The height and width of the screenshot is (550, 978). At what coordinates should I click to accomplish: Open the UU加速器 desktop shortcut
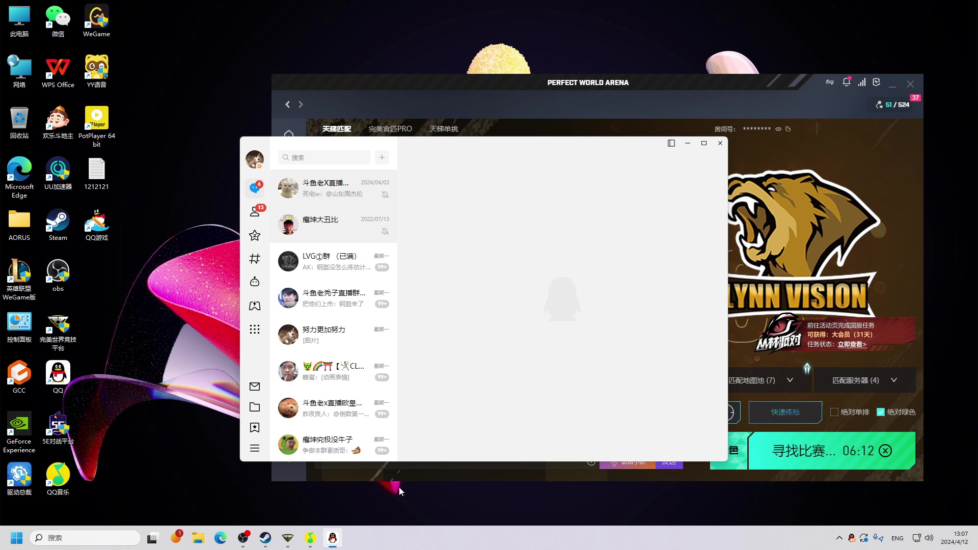pyautogui.click(x=58, y=174)
